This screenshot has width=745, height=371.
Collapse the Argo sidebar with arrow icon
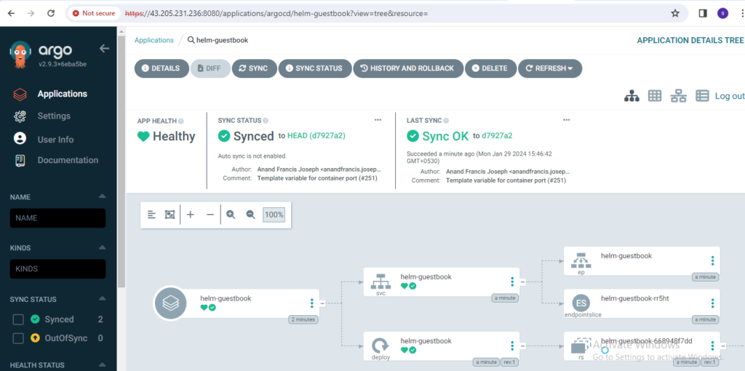(104, 49)
